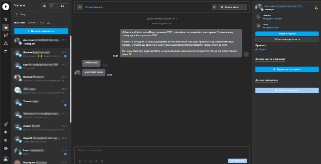This screenshot has height=164, width=321.
Task: Expand the chat channel filter dropdown
Action: [54, 6]
